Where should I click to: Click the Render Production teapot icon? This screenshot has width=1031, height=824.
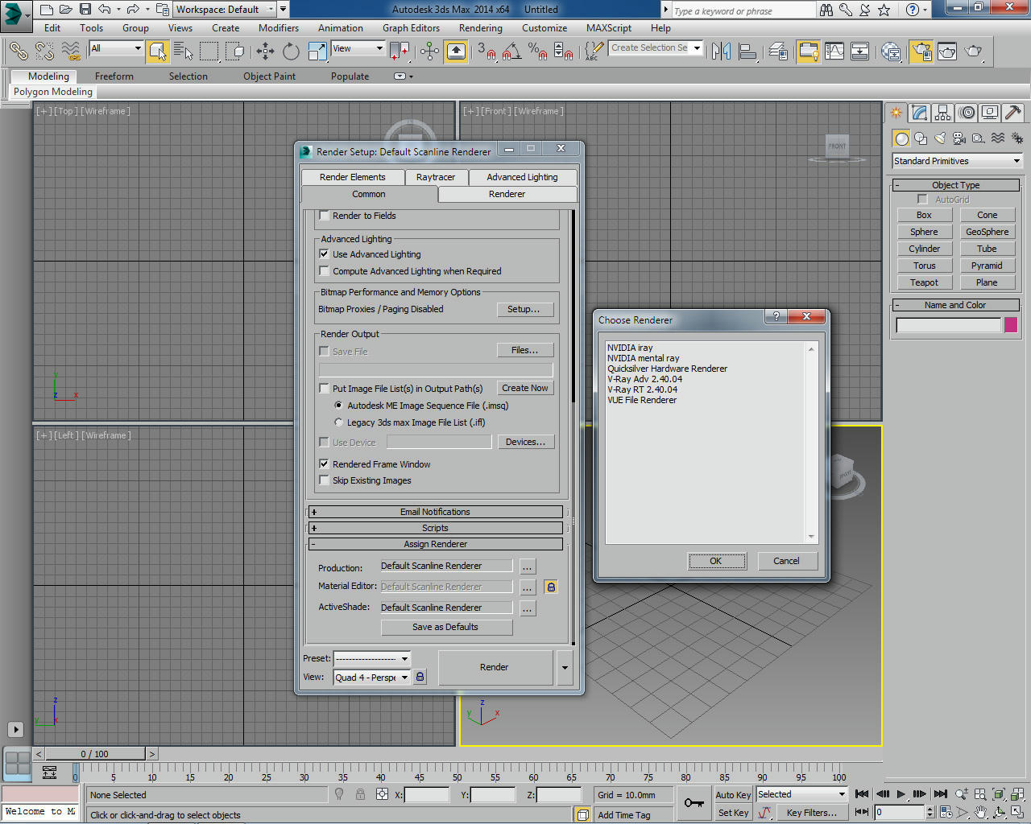[974, 51]
